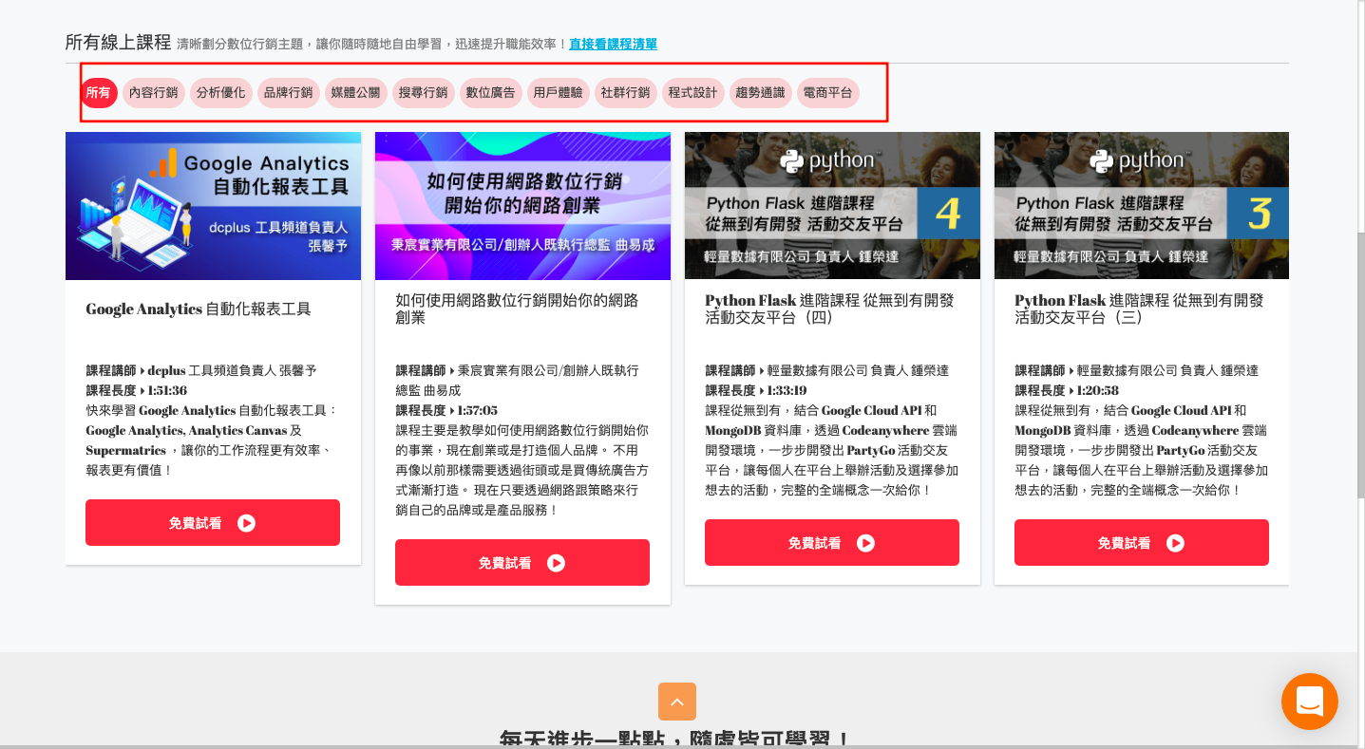Click 免費試看 for 網路創業 course

tap(522, 563)
